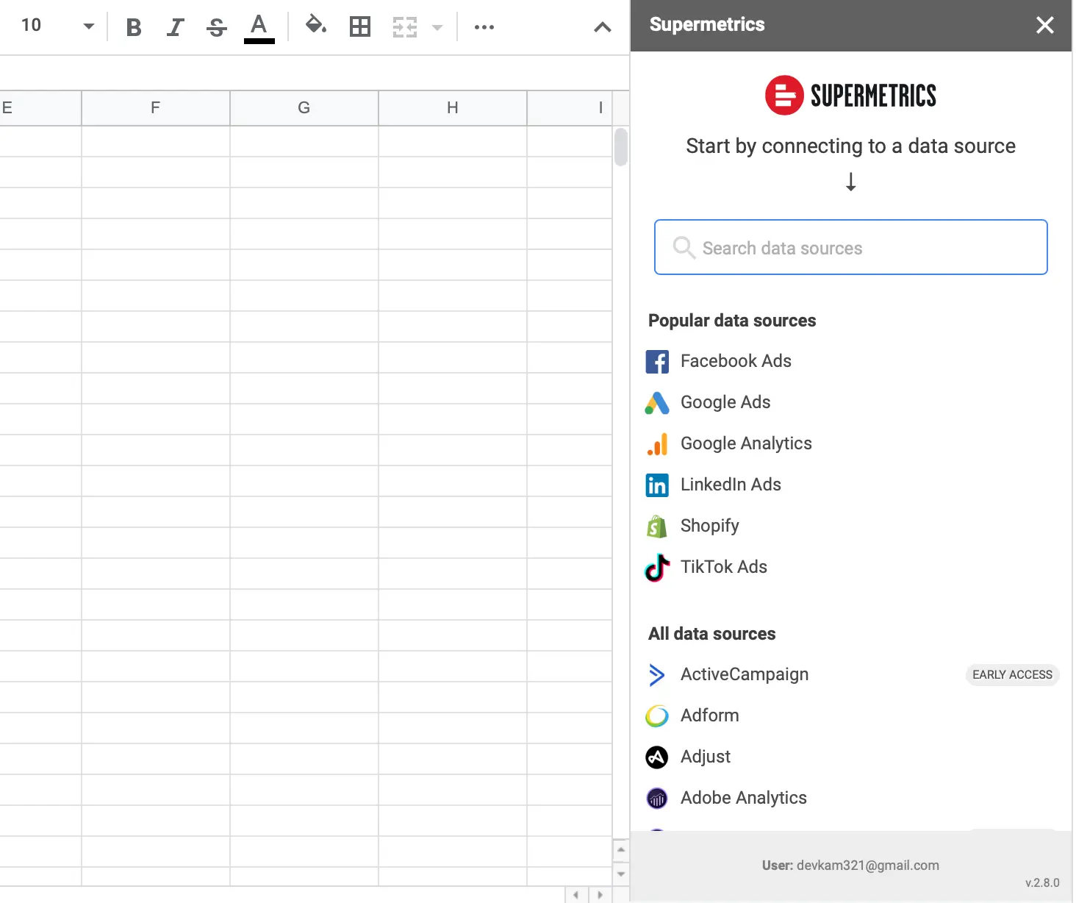The width and height of the screenshot is (1076, 903).
Task: Open the cell borders tool
Action: pyautogui.click(x=360, y=27)
